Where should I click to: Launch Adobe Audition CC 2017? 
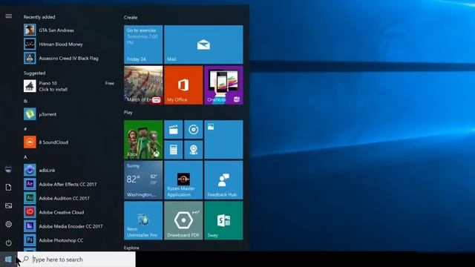point(69,198)
